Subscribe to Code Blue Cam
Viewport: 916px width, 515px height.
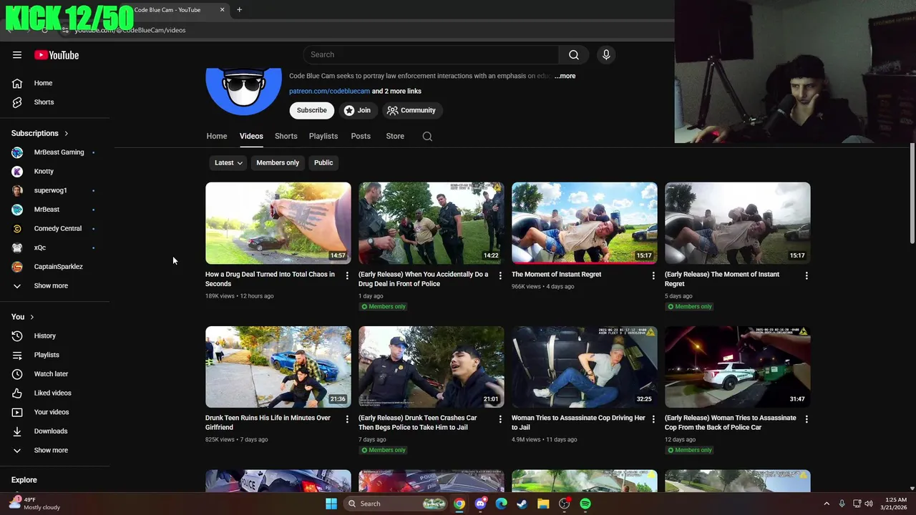click(x=312, y=110)
